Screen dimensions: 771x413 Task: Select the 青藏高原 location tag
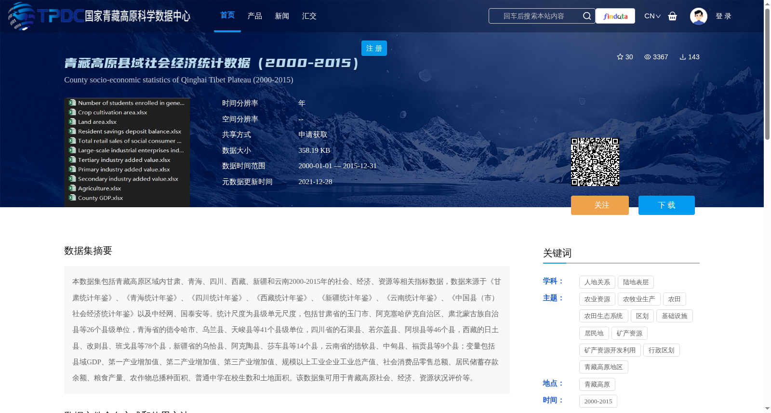(x=597, y=385)
